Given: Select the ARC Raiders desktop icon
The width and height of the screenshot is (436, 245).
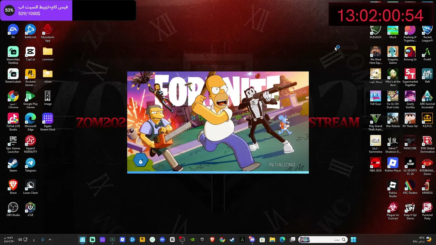Looking at the screenshot, I should (410, 187).
